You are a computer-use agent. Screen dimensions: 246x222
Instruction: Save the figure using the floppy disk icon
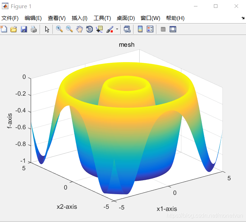tap(24, 29)
